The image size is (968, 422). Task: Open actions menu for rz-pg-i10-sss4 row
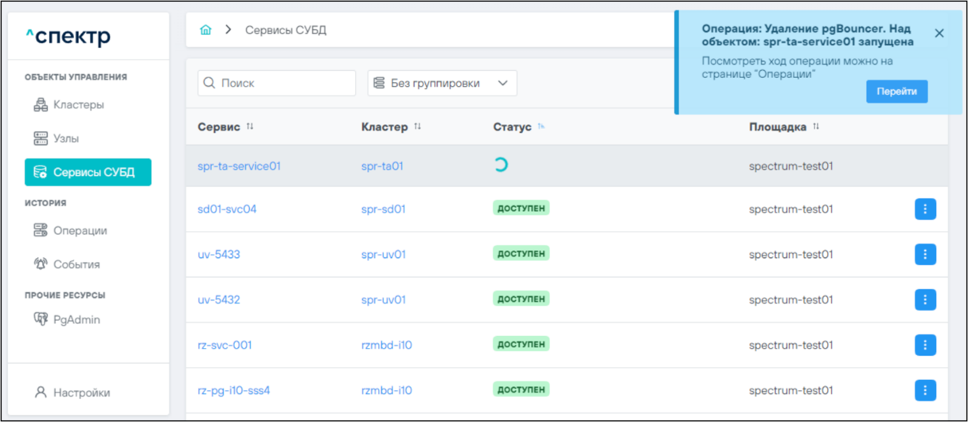pos(925,390)
